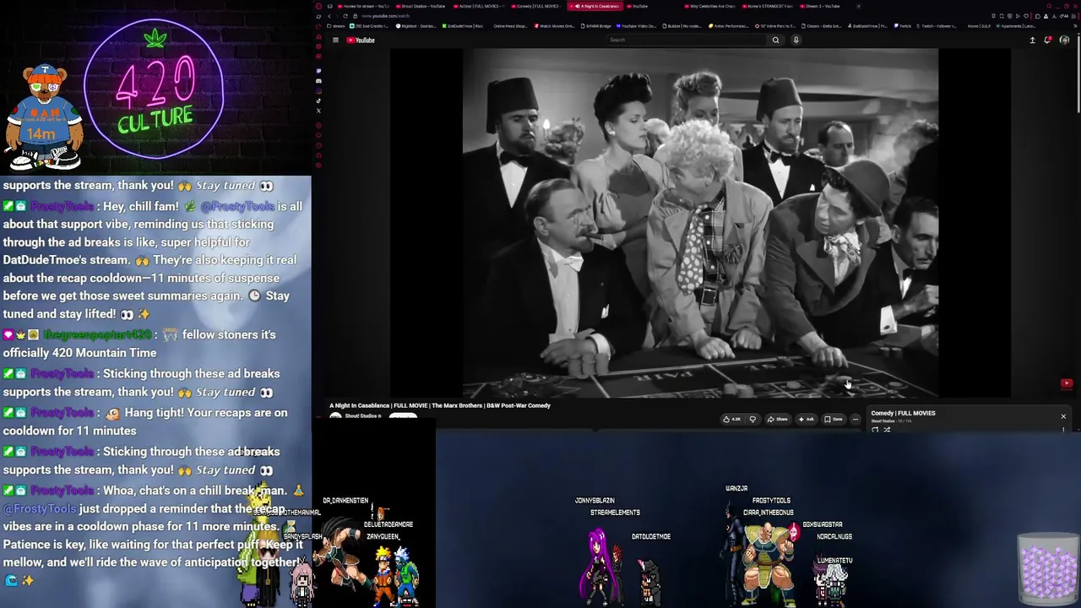Open the Nightbot Dashboard bookmark
Image resolution: width=1081 pixels, height=608 pixels.
click(416, 26)
